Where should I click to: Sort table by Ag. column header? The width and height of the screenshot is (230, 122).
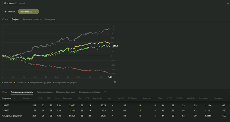click(x=109, y=98)
